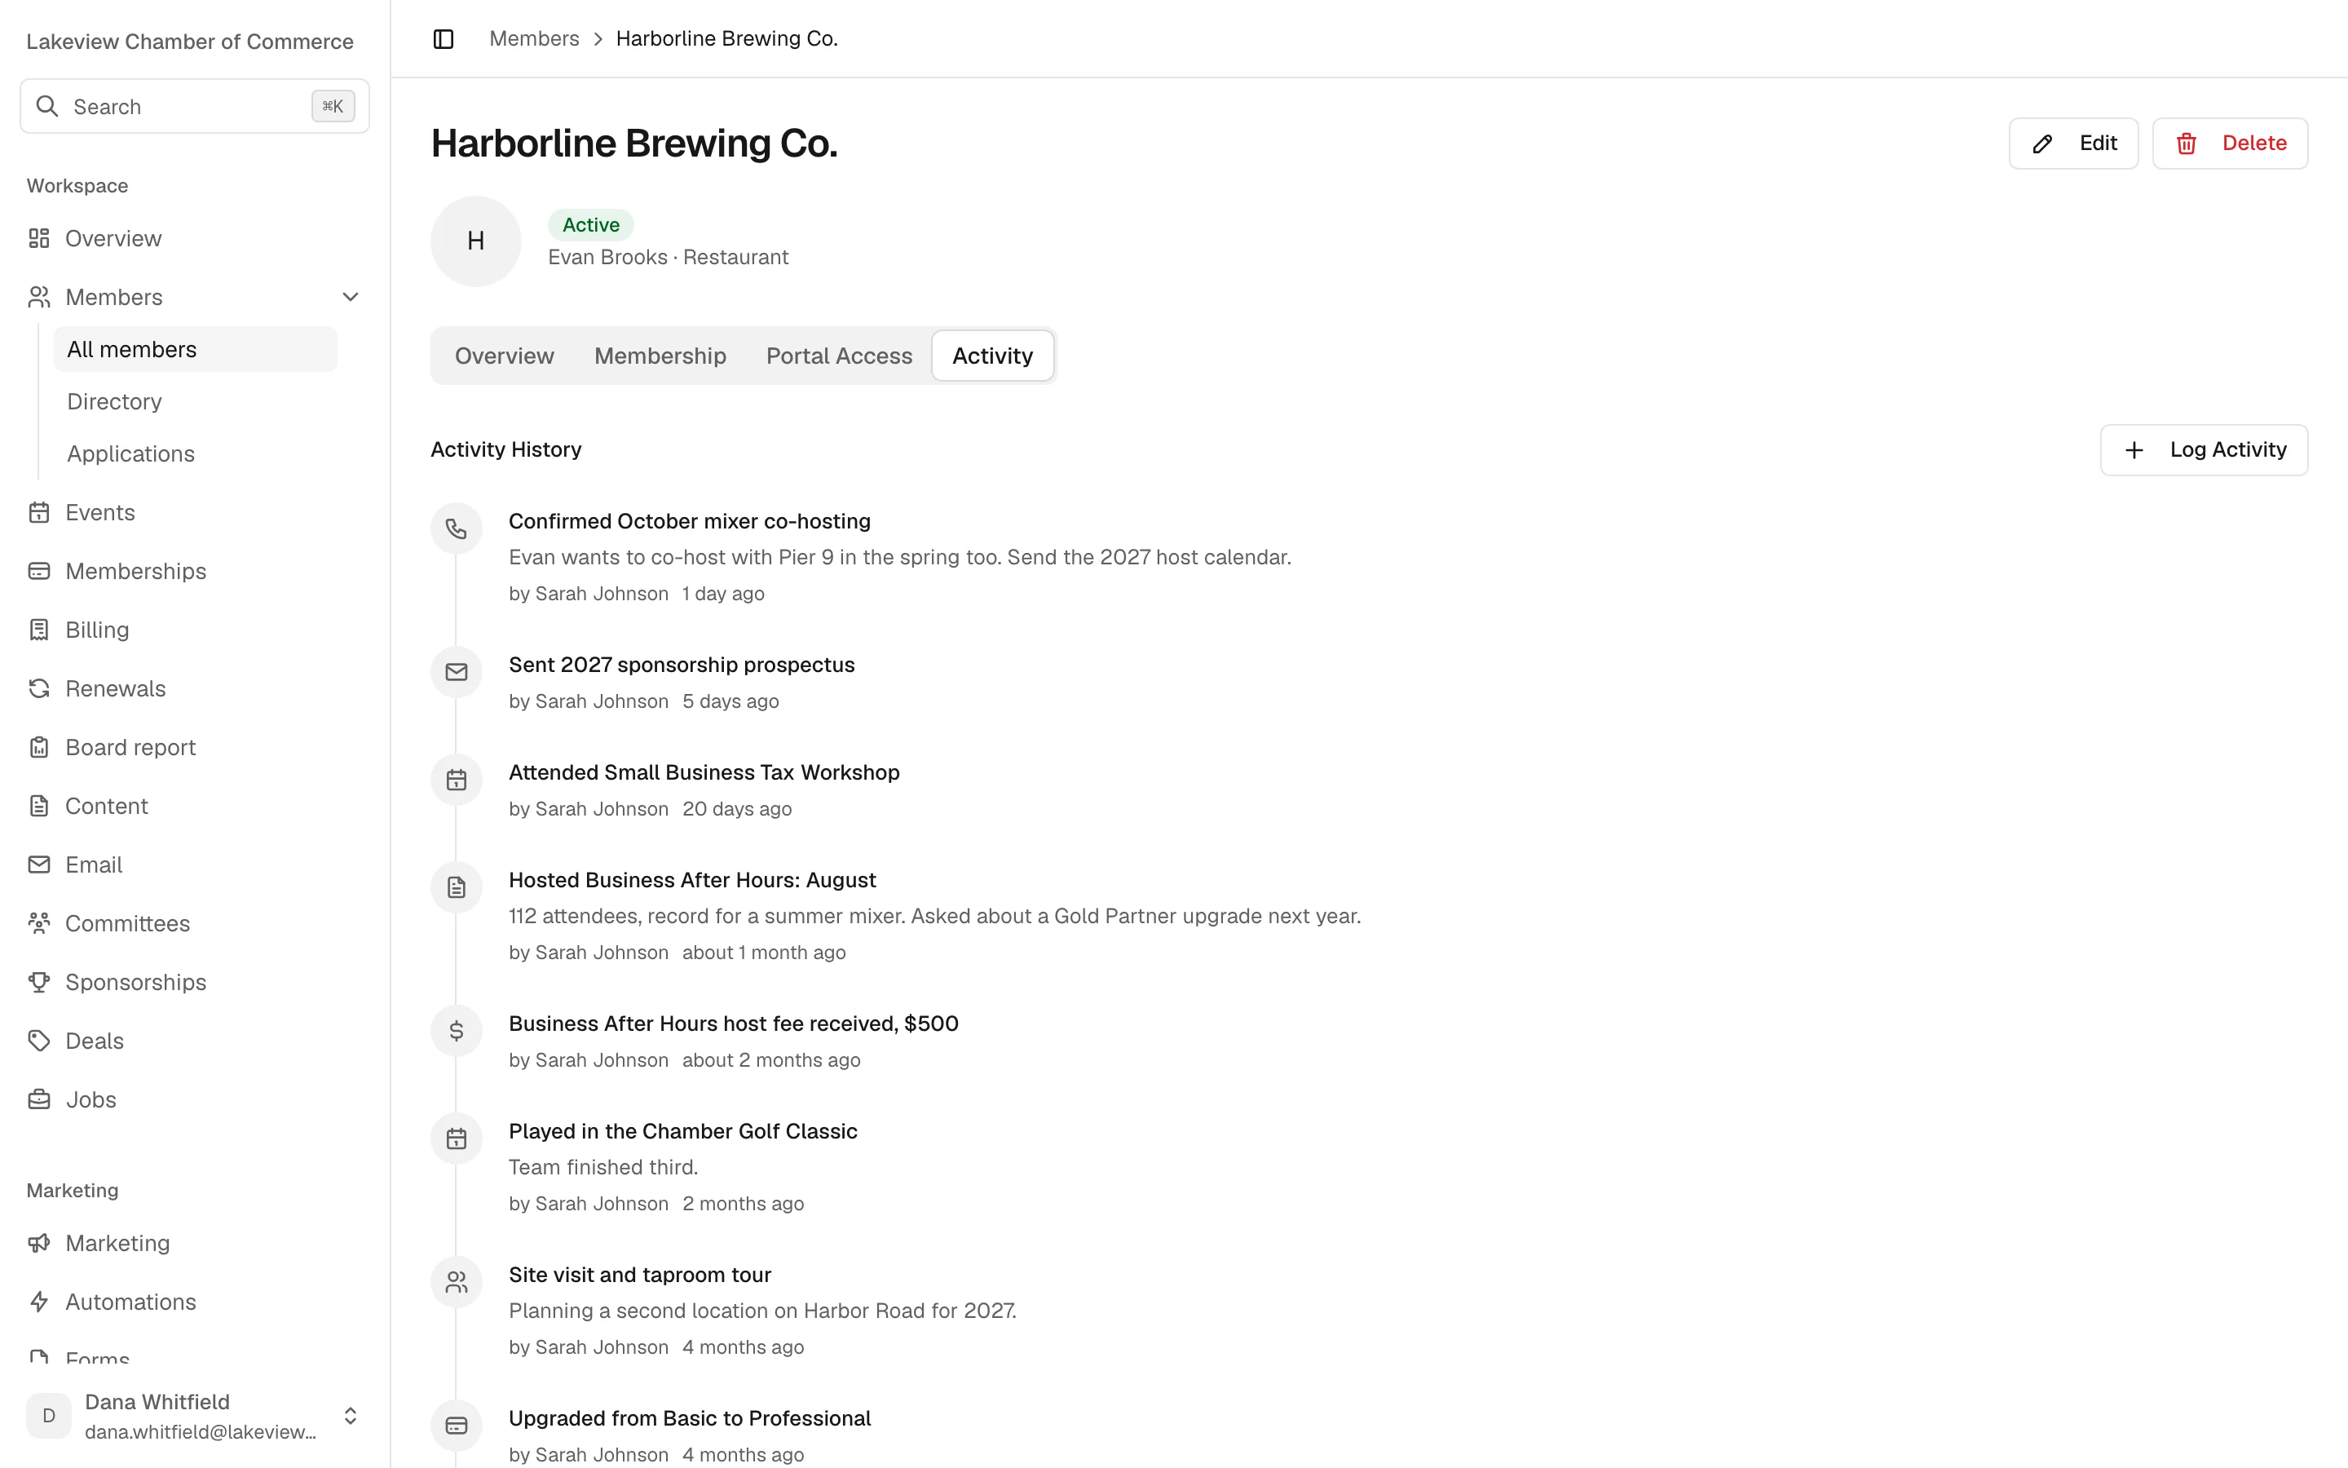Click dollar icon beside host fee entry
This screenshot has height=1468, width=2348.
(456, 1031)
